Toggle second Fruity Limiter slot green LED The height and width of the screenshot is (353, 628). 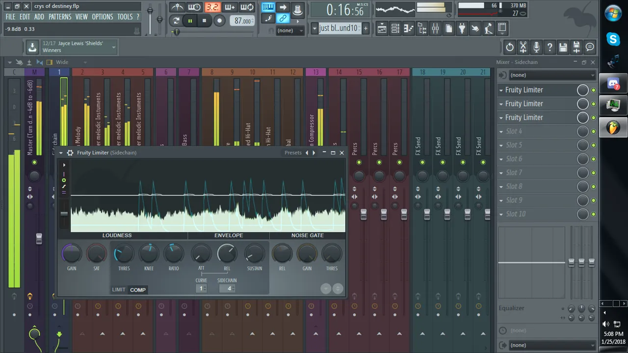(x=593, y=104)
